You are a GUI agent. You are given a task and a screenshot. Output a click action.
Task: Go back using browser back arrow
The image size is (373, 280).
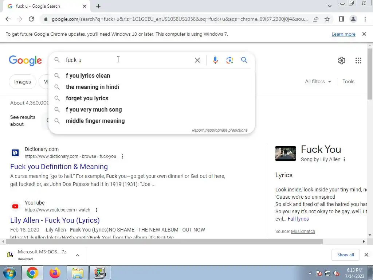tap(8, 19)
